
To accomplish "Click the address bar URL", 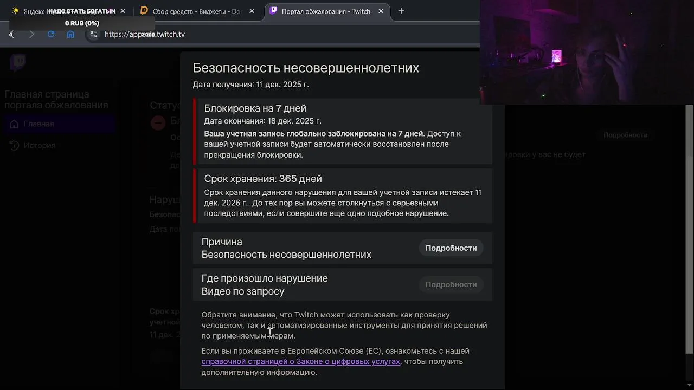I will coord(145,34).
